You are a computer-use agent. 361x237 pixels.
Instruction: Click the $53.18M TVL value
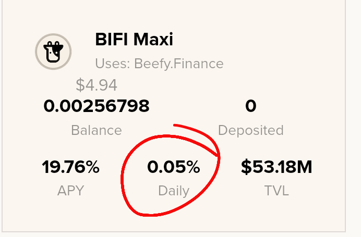point(276,167)
